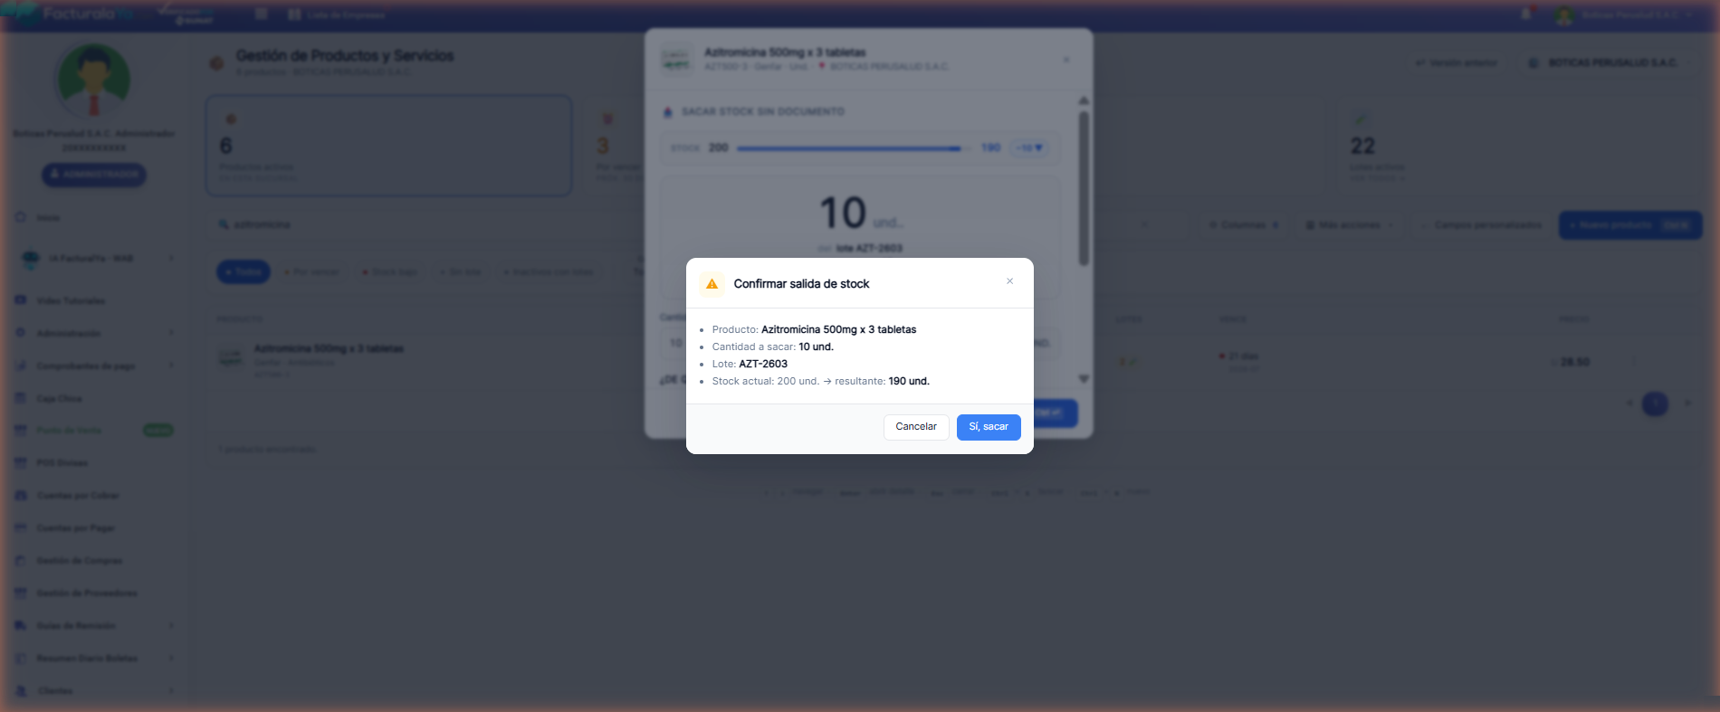Open Caja Chica sidebar icon
Image resolution: width=1720 pixels, height=712 pixels.
point(21,398)
